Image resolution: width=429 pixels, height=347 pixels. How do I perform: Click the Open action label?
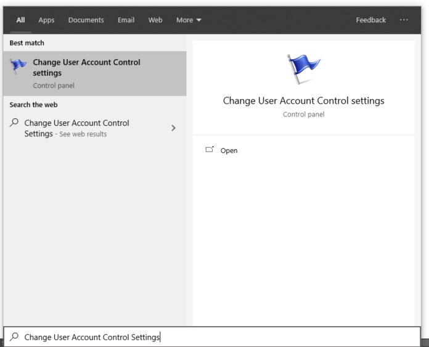[x=229, y=151]
